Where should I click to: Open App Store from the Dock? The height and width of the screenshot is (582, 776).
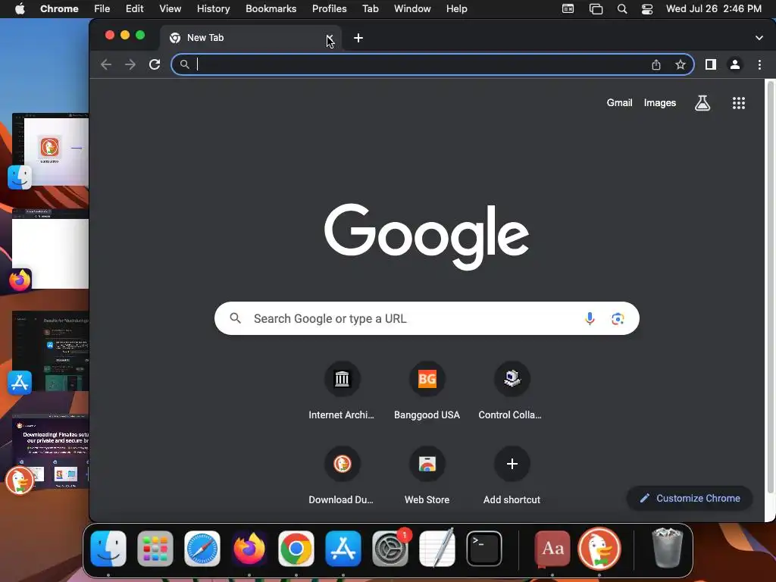coord(343,549)
